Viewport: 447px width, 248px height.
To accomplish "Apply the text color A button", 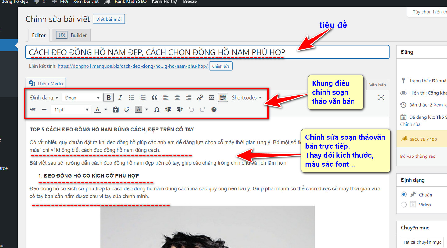I will [97, 109].
